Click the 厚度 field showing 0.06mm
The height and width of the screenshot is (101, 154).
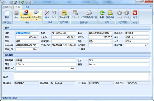pos(46,64)
